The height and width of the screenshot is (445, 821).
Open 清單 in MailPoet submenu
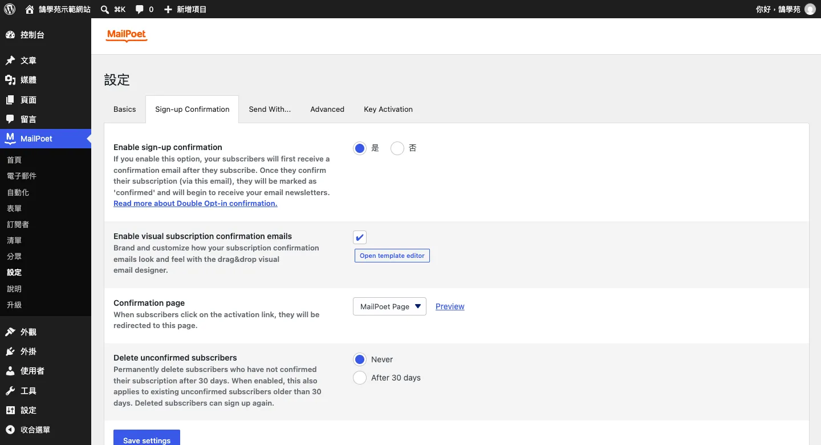14,241
